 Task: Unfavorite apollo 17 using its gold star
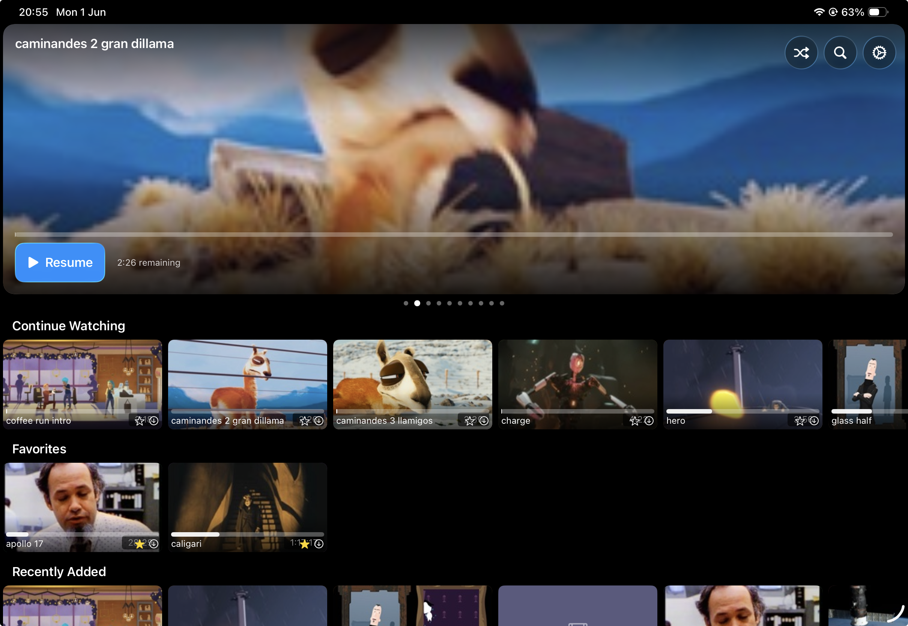(140, 544)
